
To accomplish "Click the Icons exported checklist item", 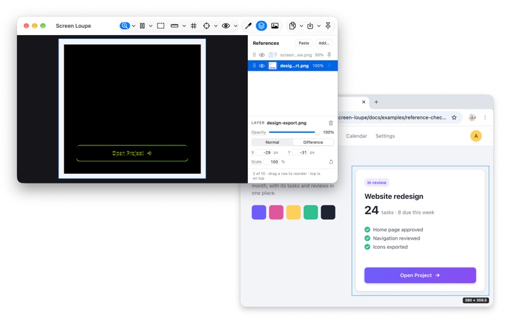I will click(386, 247).
